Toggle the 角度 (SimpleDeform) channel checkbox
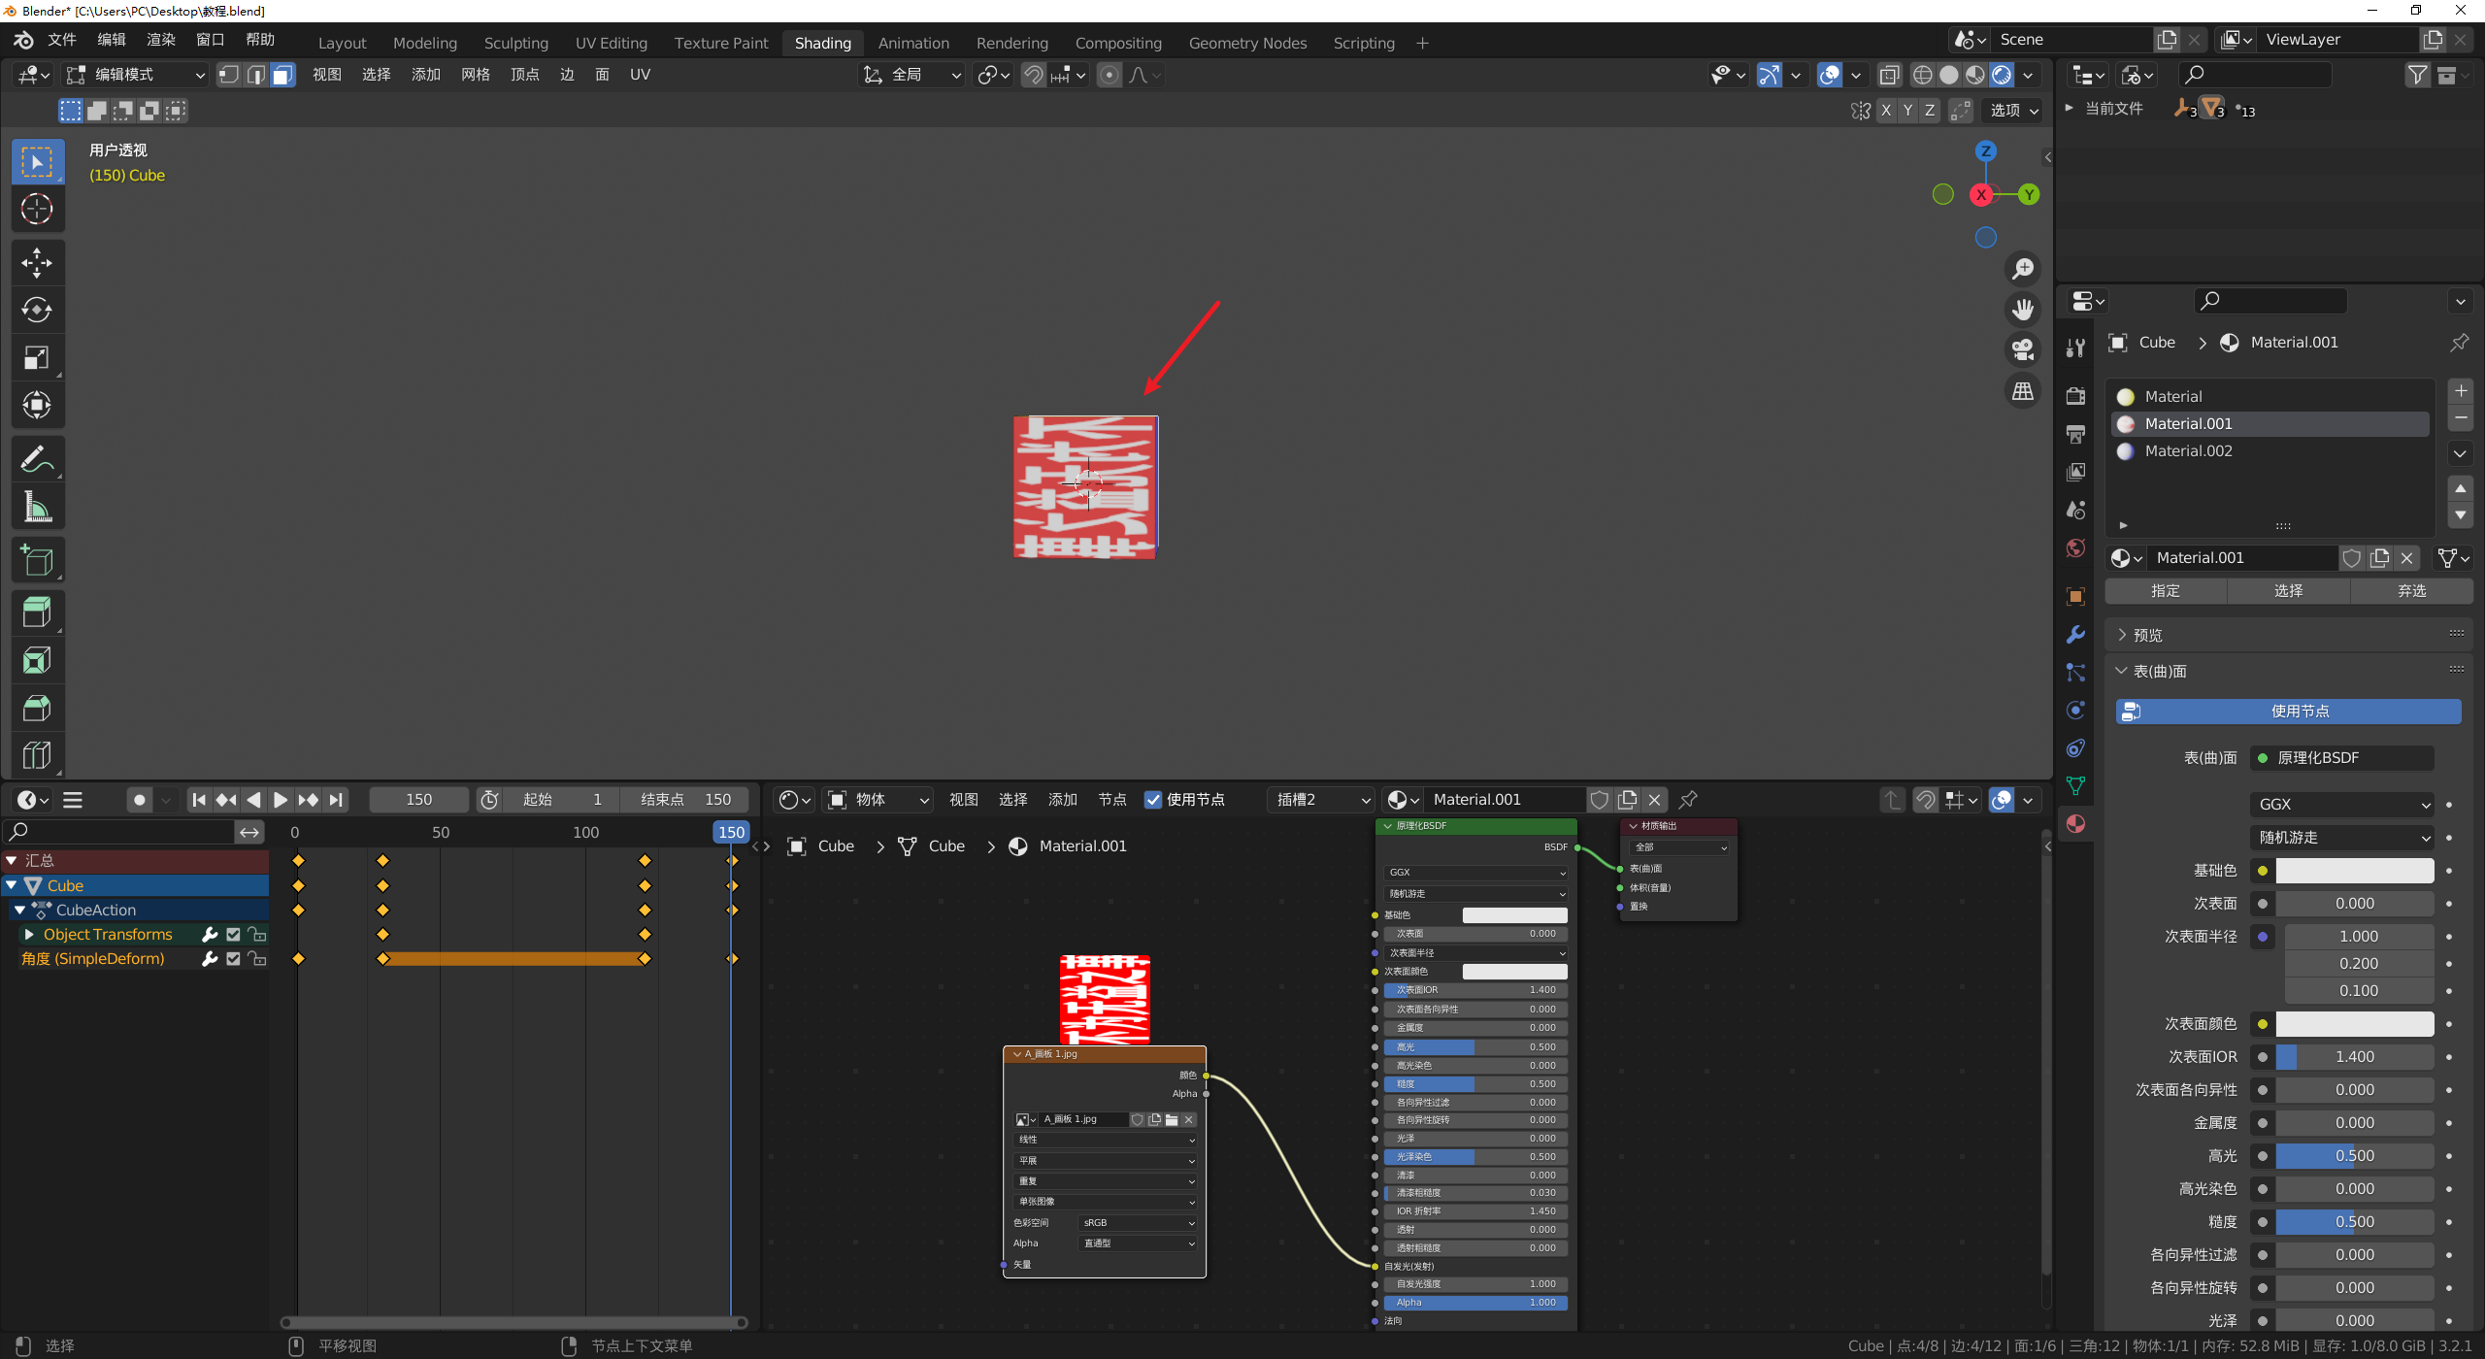Screen dimensions: 2485x1359 233,958
